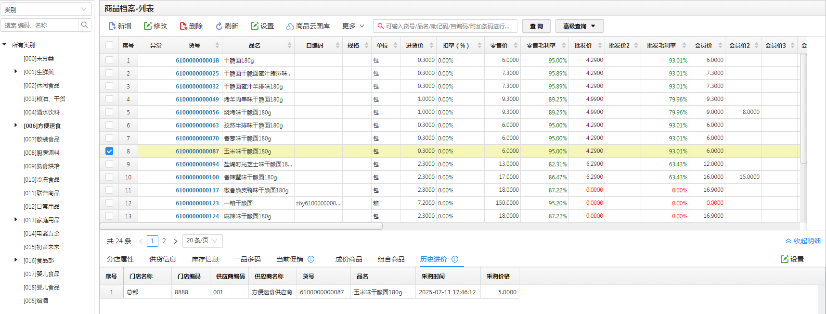
Task: Switch to the 组合商品 tab
Action: (x=391, y=259)
